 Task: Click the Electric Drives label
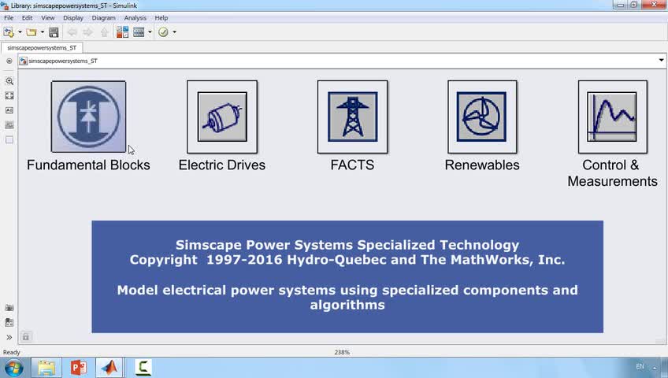222,165
